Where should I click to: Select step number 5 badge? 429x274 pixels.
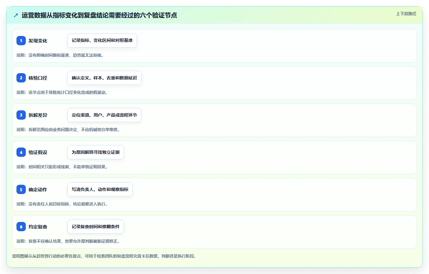pyautogui.click(x=21, y=189)
